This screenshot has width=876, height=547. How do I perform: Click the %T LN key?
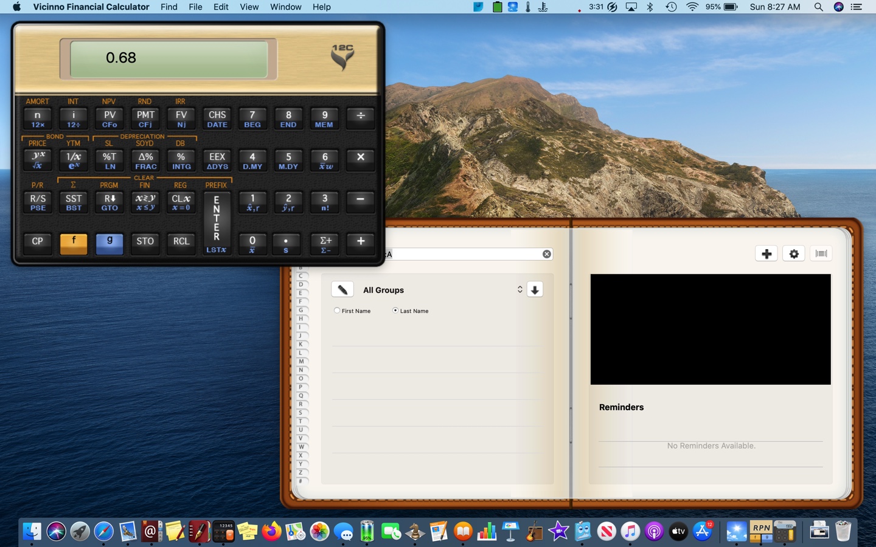[109, 161]
